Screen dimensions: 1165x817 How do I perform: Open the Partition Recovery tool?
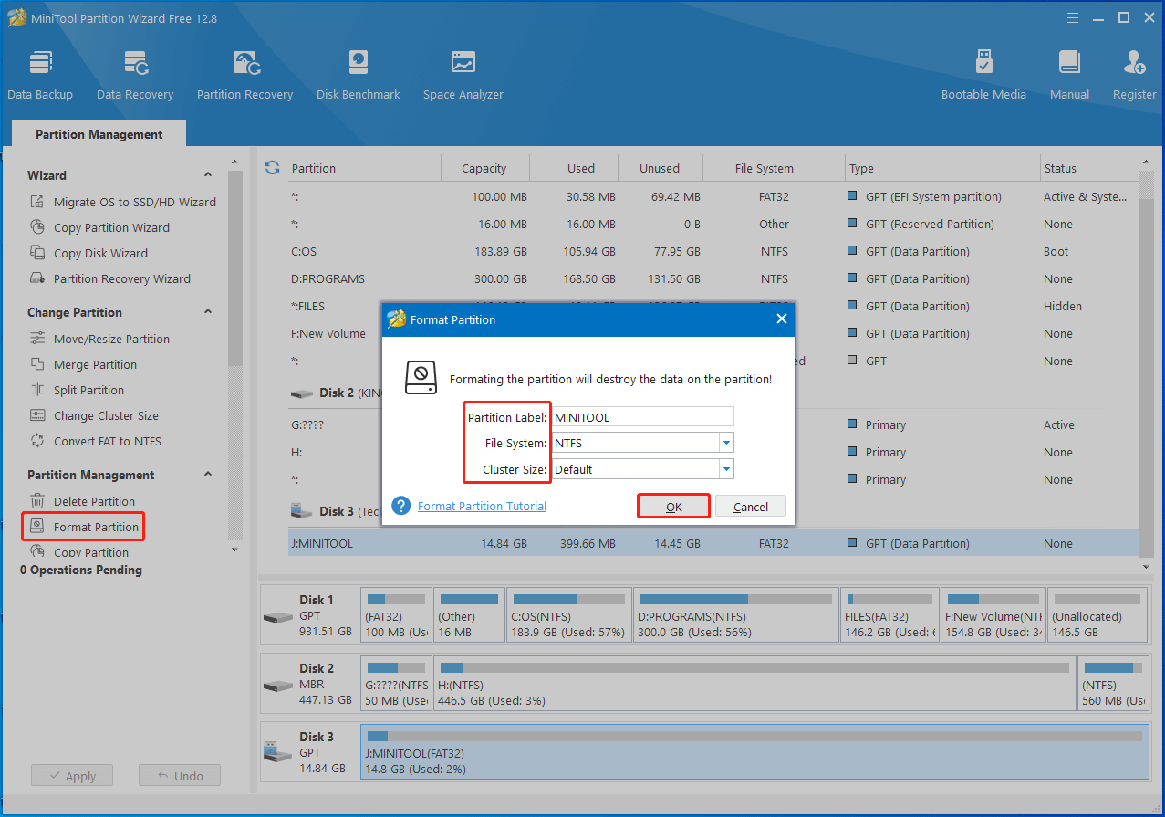click(x=244, y=75)
